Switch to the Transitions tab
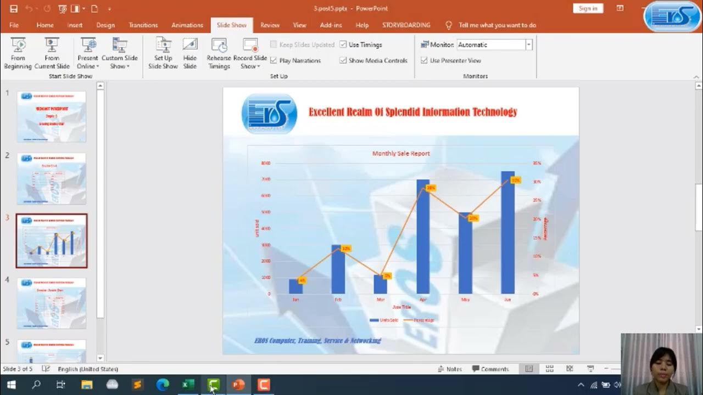The height and width of the screenshot is (395, 703). pyautogui.click(x=143, y=25)
